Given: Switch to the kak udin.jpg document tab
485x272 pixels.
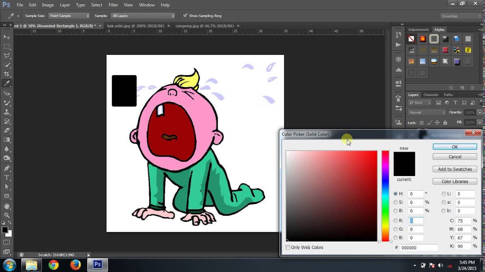Looking at the screenshot, I should pyautogui.click(x=135, y=26).
